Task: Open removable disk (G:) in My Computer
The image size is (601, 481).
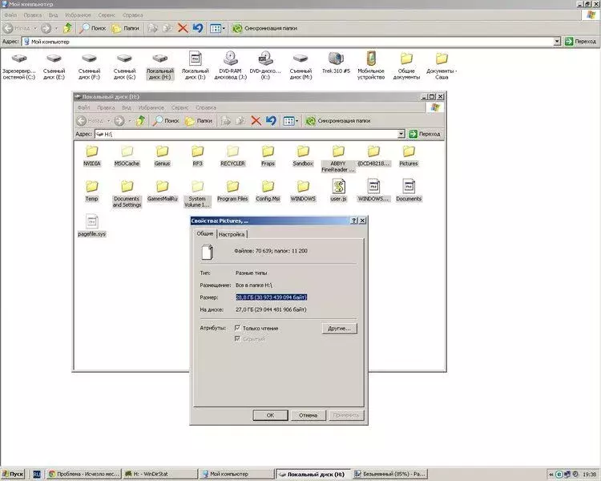Action: pyautogui.click(x=124, y=66)
